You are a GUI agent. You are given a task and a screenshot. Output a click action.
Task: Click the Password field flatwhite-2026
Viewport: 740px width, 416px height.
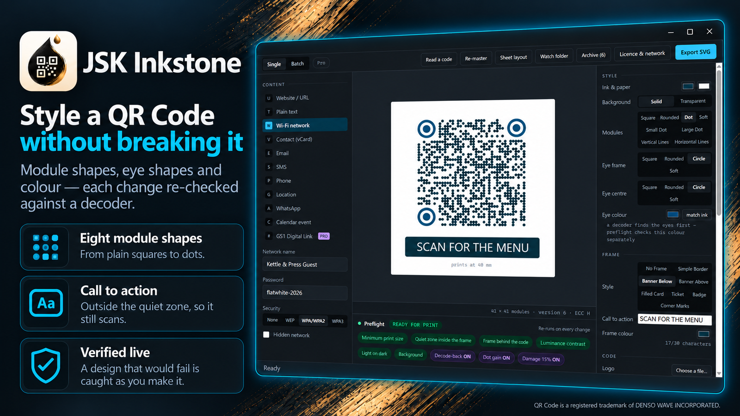pyautogui.click(x=305, y=293)
